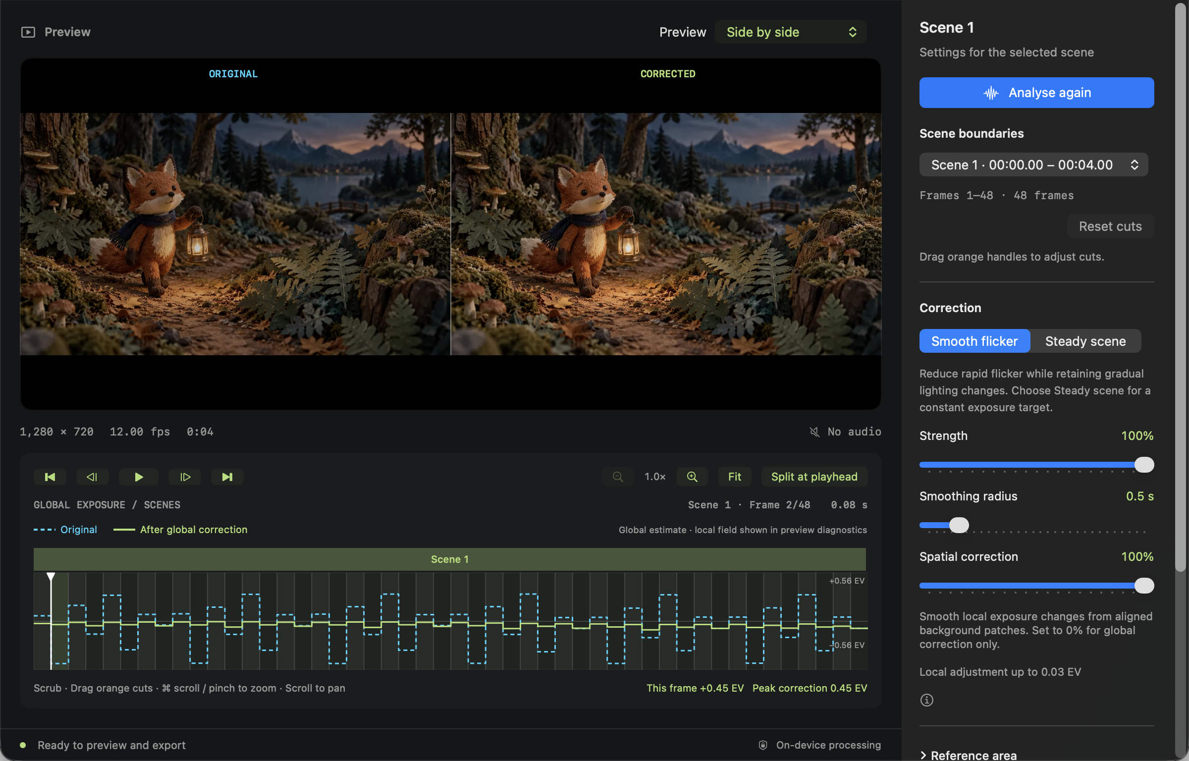Click Split at playhead
The height and width of the screenshot is (761, 1189).
coord(814,477)
